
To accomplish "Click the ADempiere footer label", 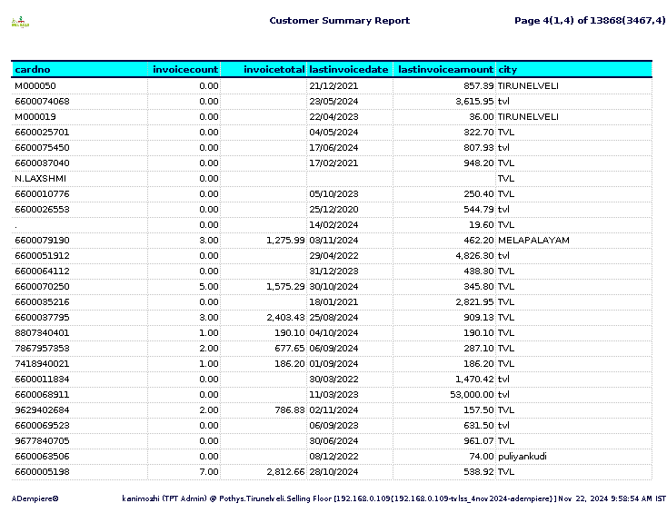I will coord(35,498).
